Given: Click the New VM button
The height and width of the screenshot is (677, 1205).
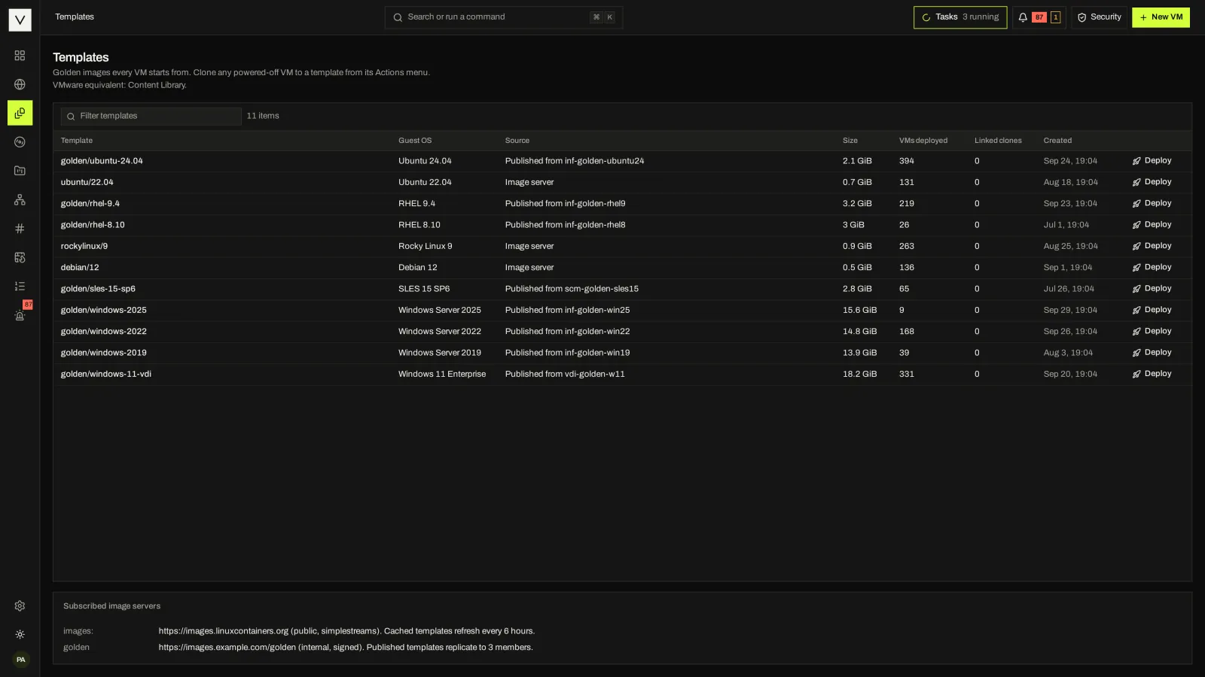Looking at the screenshot, I should 1161,17.
